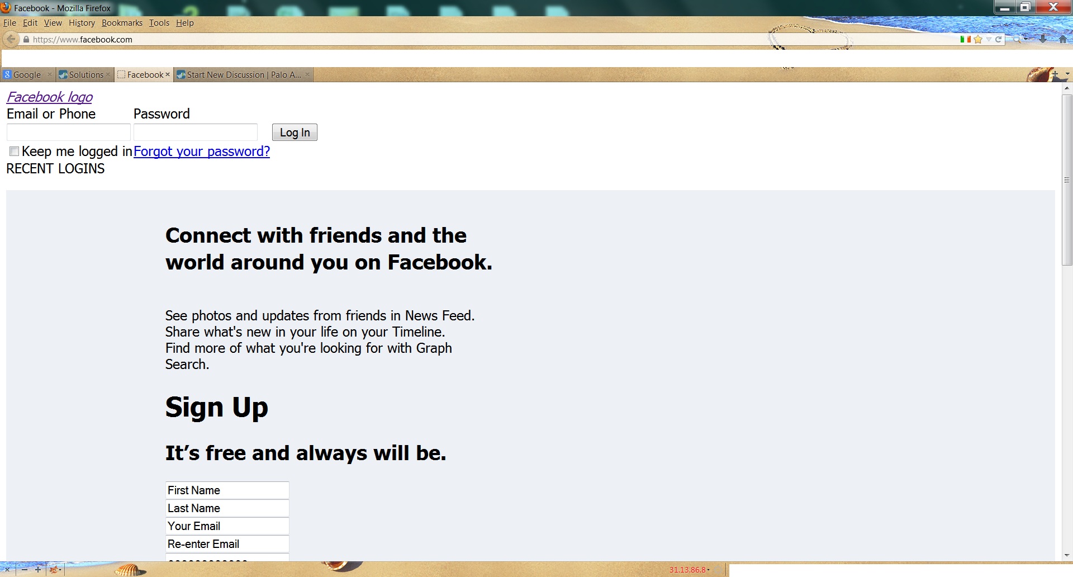Open the Forgot your password link
This screenshot has width=1073, height=577.
(x=202, y=152)
